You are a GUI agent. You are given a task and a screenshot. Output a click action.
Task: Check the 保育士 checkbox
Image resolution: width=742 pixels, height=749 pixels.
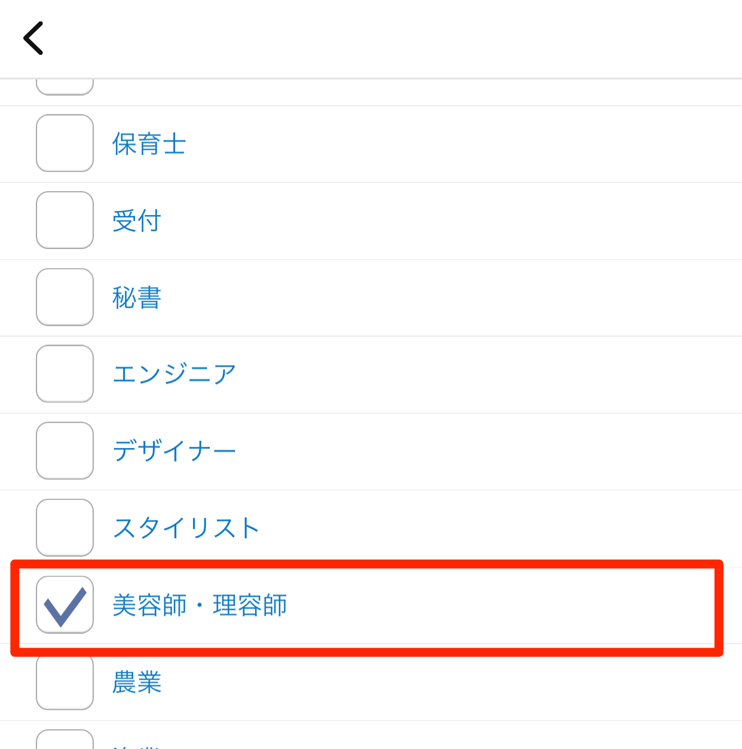click(x=65, y=143)
